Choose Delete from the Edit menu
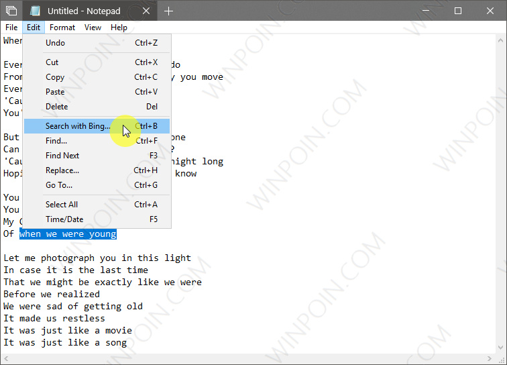The width and height of the screenshot is (507, 365). point(97,107)
